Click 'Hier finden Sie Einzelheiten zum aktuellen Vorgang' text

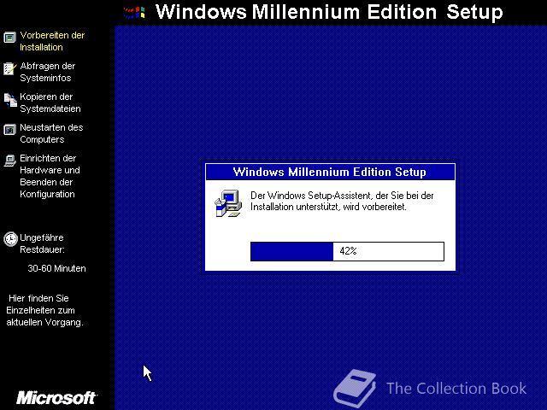click(44, 310)
